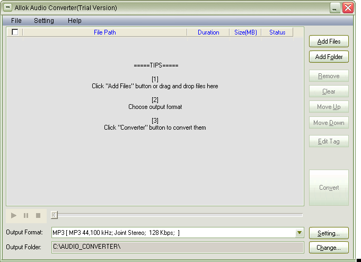This screenshot has width=361, height=262.
Task: Click the Play playback button
Action: pos(14,216)
